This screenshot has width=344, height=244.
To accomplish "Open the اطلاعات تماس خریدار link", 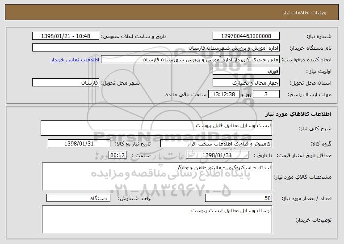I will [x=75, y=60].
